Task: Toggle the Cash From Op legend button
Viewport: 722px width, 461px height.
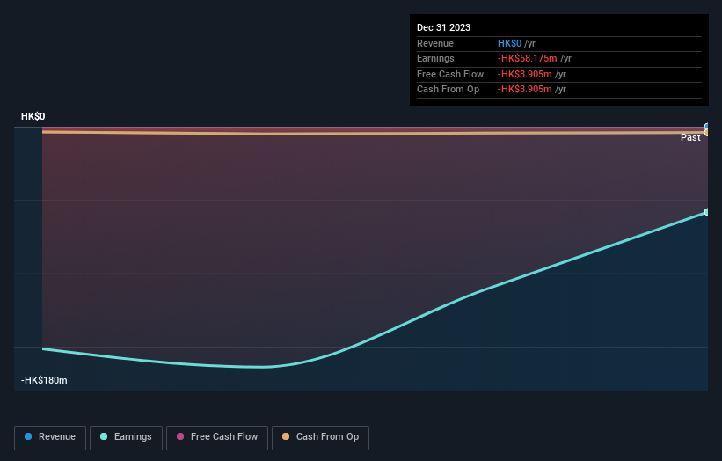Action: (320, 437)
